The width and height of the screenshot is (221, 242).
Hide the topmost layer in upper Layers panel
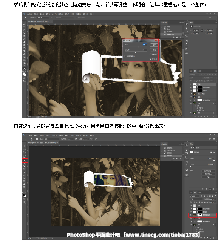point(191,84)
